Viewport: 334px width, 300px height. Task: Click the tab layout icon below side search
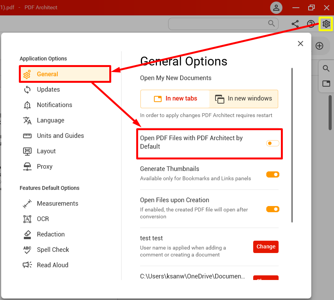(x=326, y=83)
